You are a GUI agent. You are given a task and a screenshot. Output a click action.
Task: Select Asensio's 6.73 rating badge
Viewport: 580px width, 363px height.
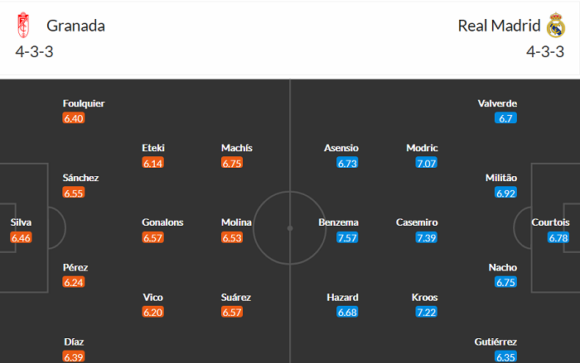point(347,164)
